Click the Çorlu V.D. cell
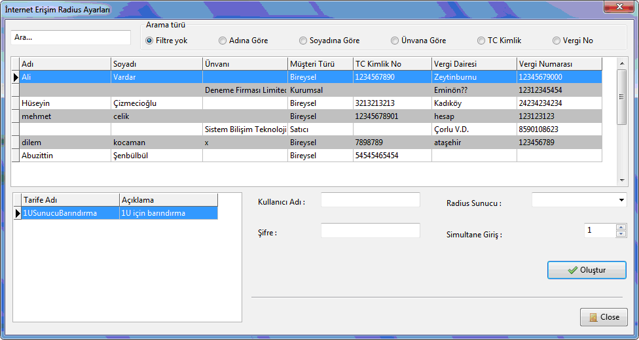Image resolution: width=639 pixels, height=340 pixels. (475, 129)
